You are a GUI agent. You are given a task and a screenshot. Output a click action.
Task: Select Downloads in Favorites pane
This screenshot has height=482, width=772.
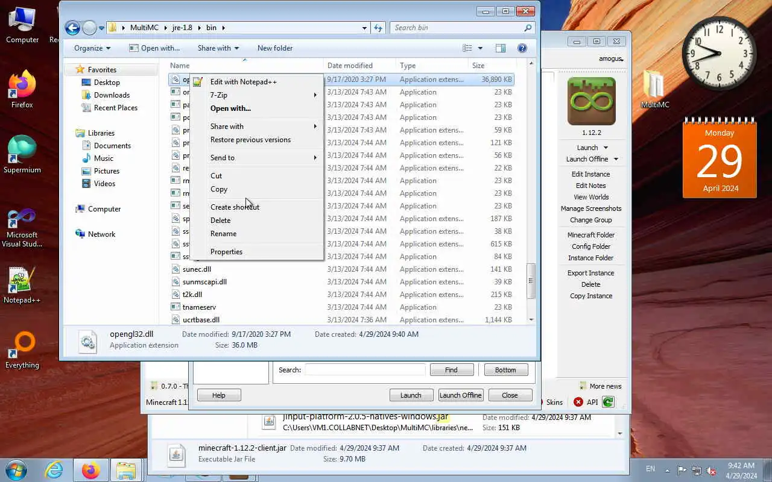tap(112, 95)
